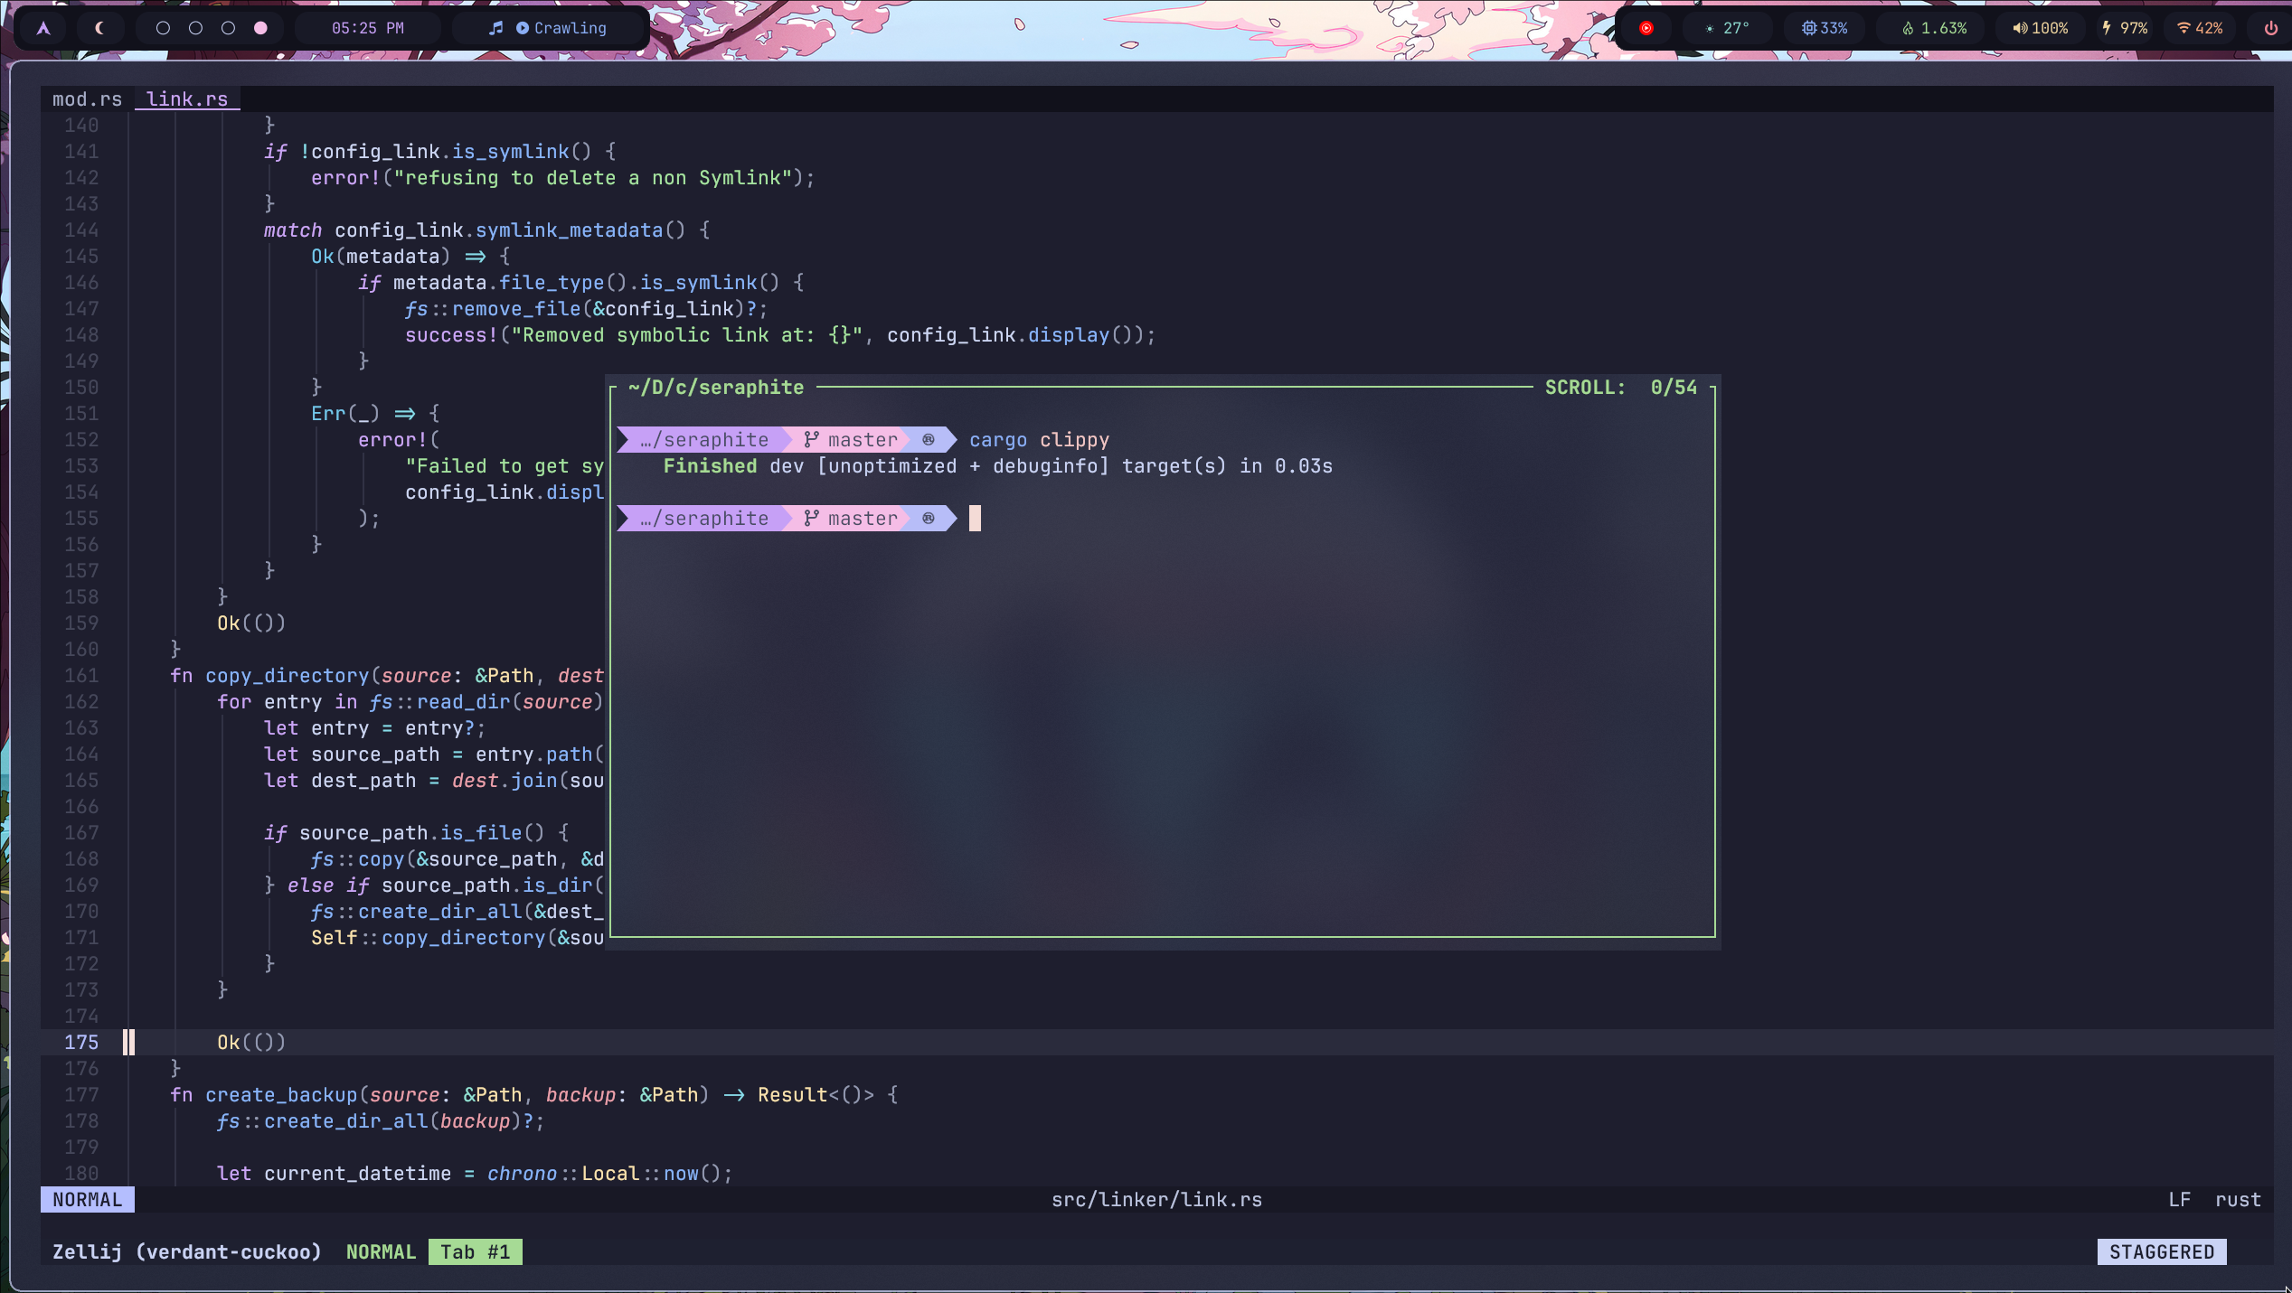Click the Arch Linux launcher icon
The image size is (2292, 1293).
43,28
